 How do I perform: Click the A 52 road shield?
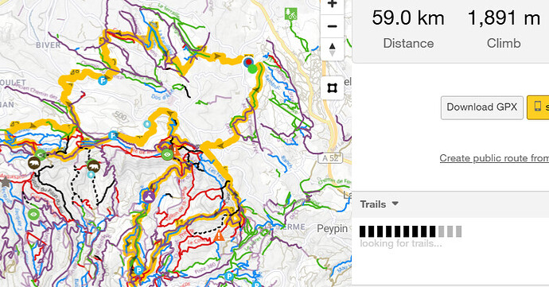330,158
